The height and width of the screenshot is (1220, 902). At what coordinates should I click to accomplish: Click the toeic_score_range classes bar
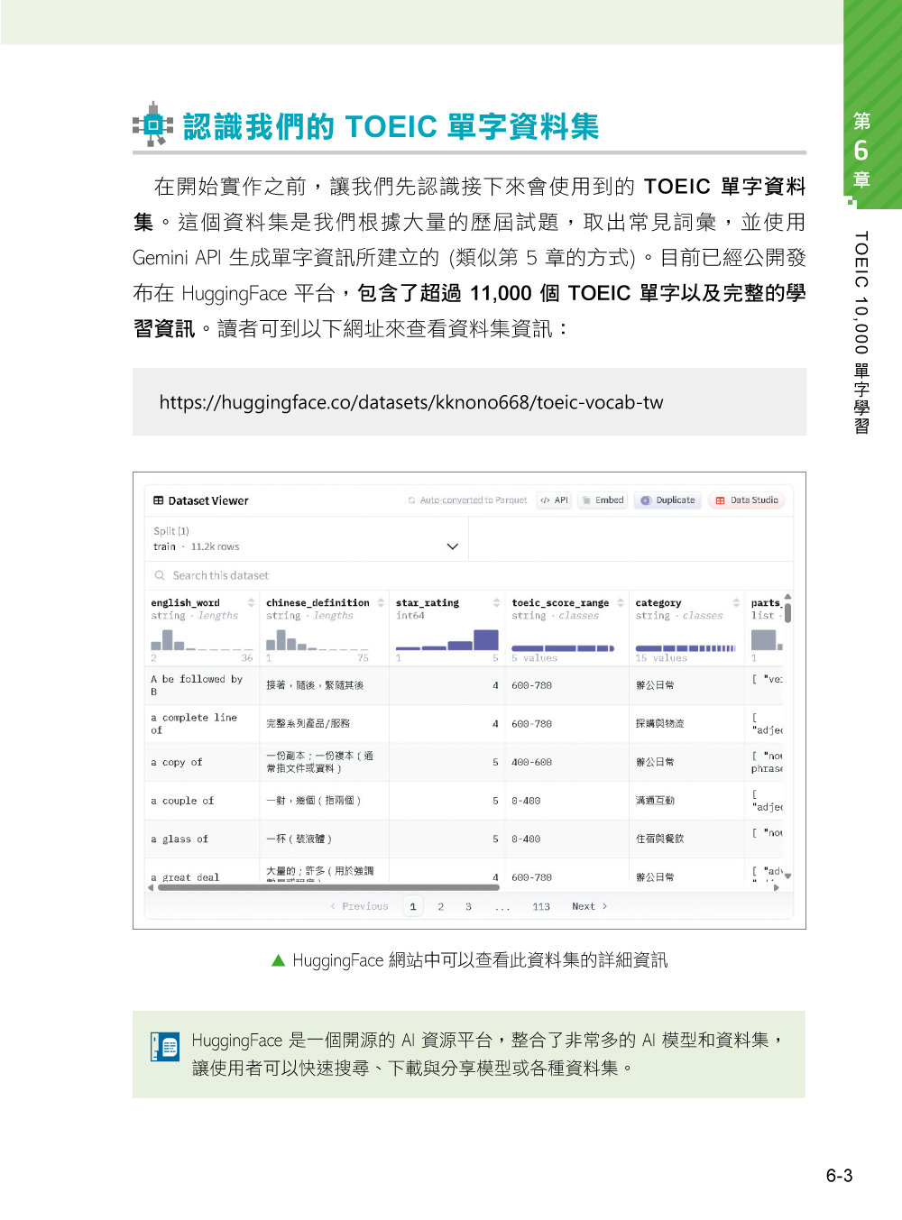click(563, 648)
